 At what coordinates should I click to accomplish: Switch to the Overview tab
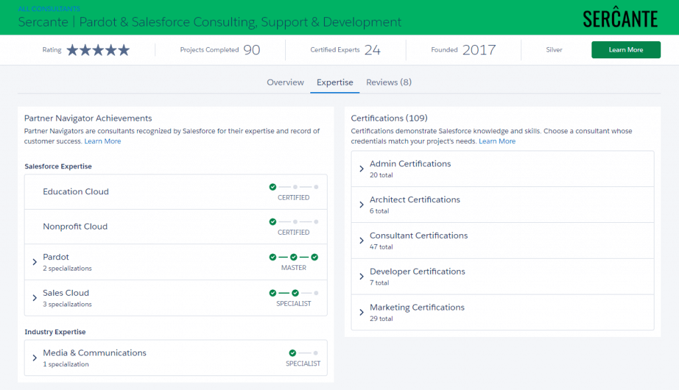click(x=285, y=82)
